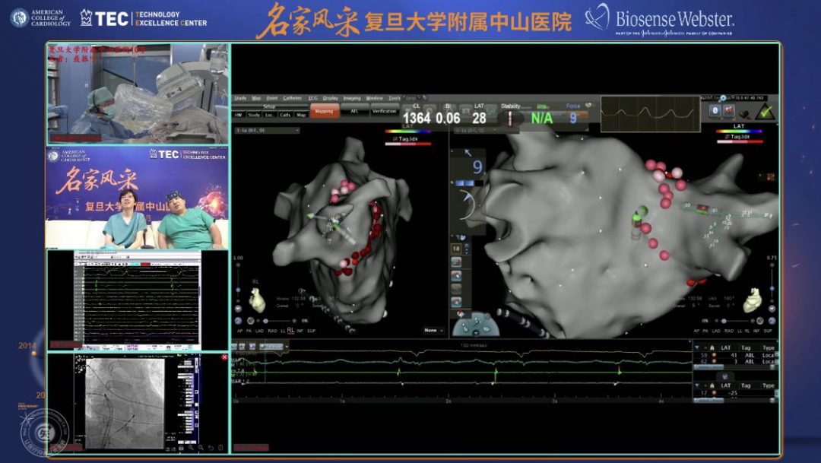The image size is (821, 463).
Task: Open the Imaging menu
Action: point(351,98)
